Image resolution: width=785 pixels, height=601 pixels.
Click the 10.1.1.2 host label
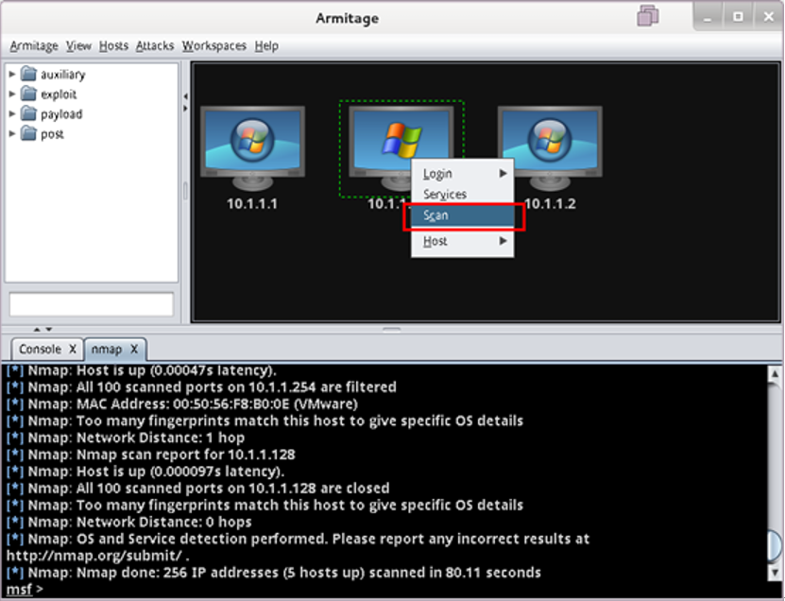550,204
